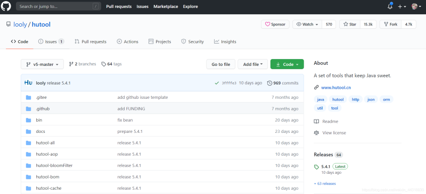Switch to the Actions tab
This screenshot has height=194, width=426.
coord(128,41)
